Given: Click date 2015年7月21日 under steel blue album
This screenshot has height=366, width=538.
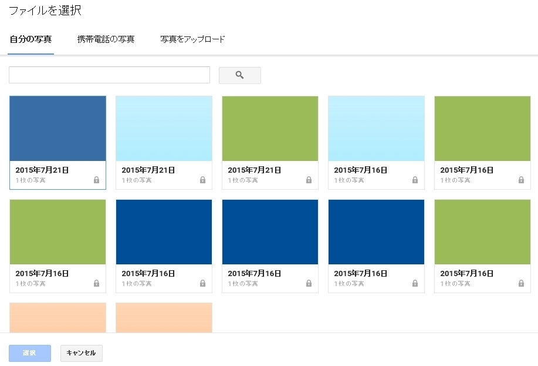Looking at the screenshot, I should [x=42, y=170].
